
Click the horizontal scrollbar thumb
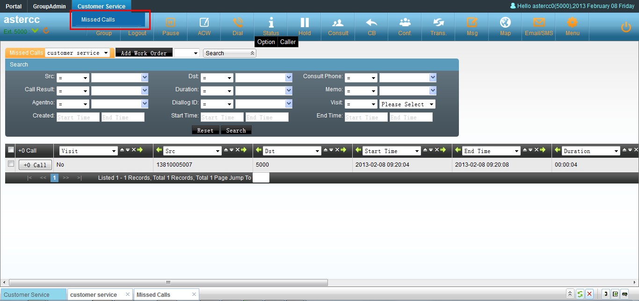168,283
